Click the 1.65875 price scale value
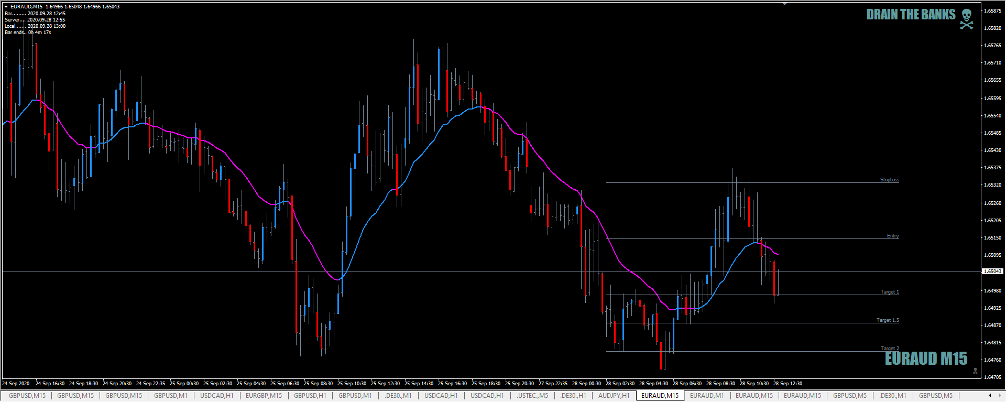 click(x=992, y=10)
